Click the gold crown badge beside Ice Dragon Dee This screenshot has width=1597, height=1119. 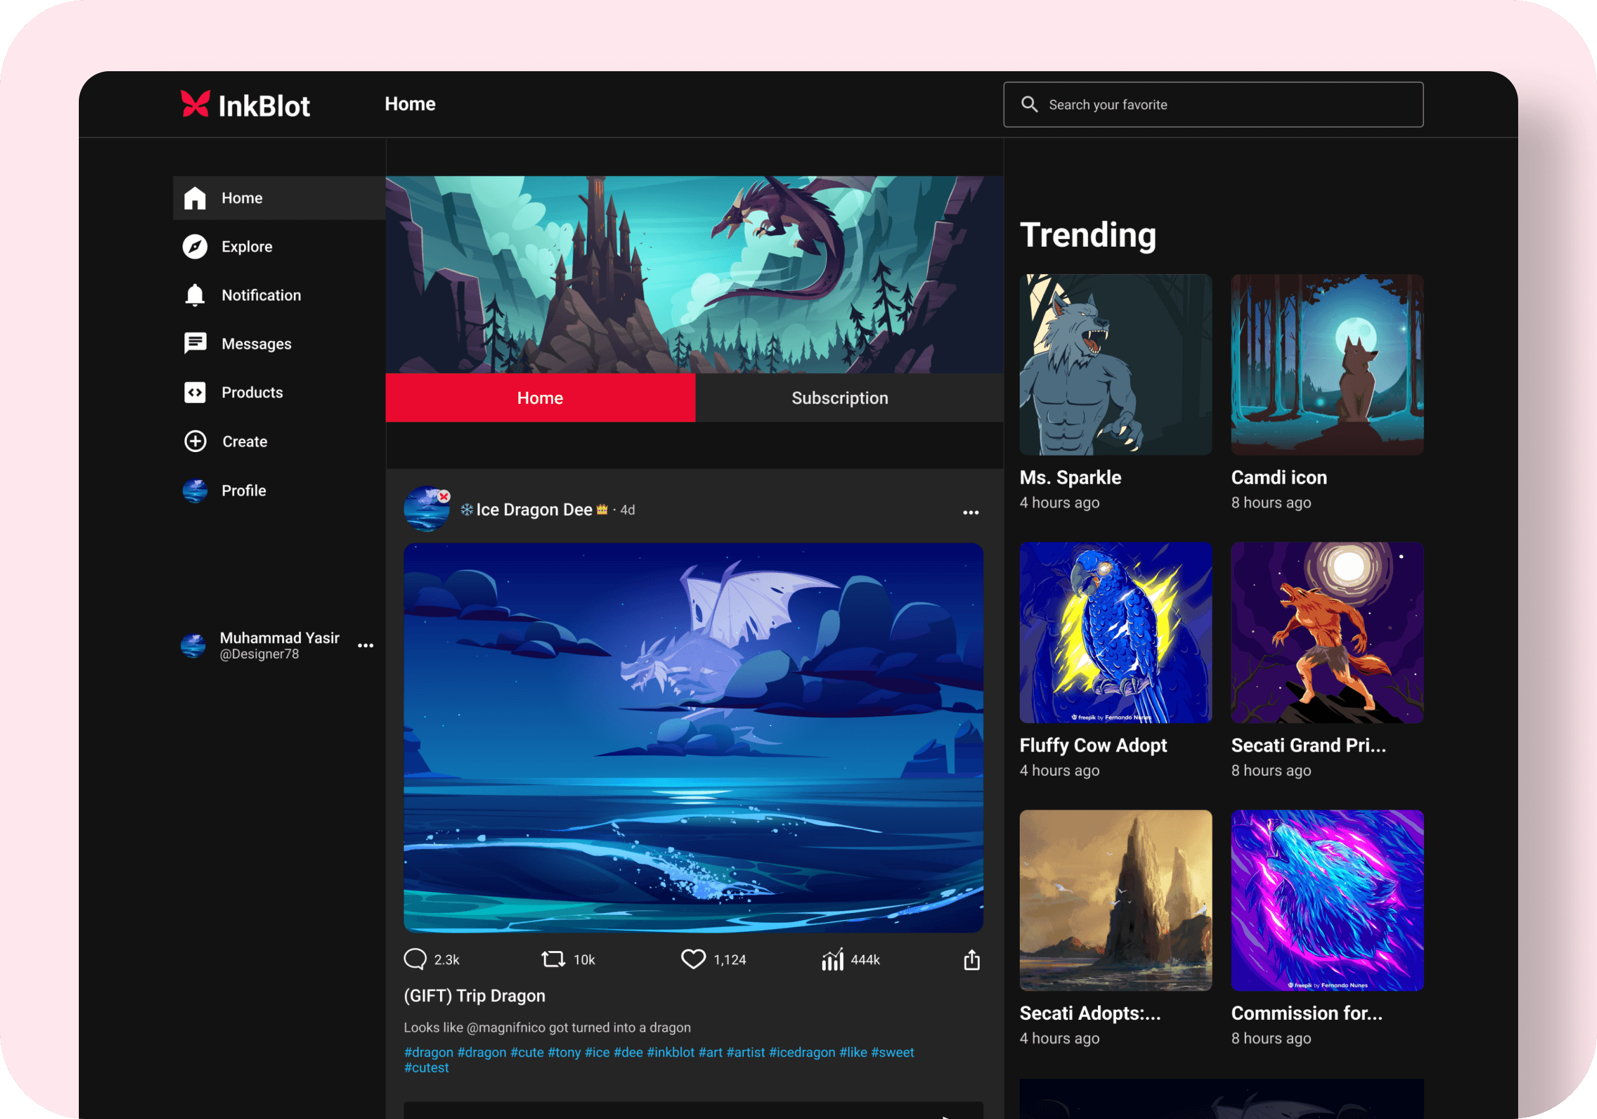pyautogui.click(x=601, y=509)
